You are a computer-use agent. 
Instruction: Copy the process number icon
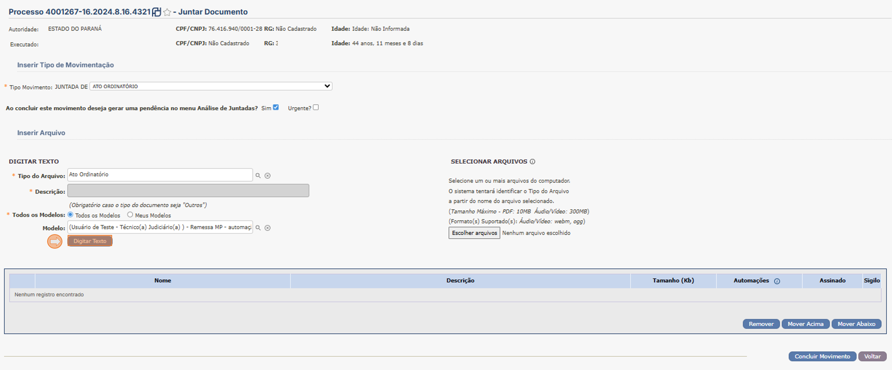click(156, 12)
